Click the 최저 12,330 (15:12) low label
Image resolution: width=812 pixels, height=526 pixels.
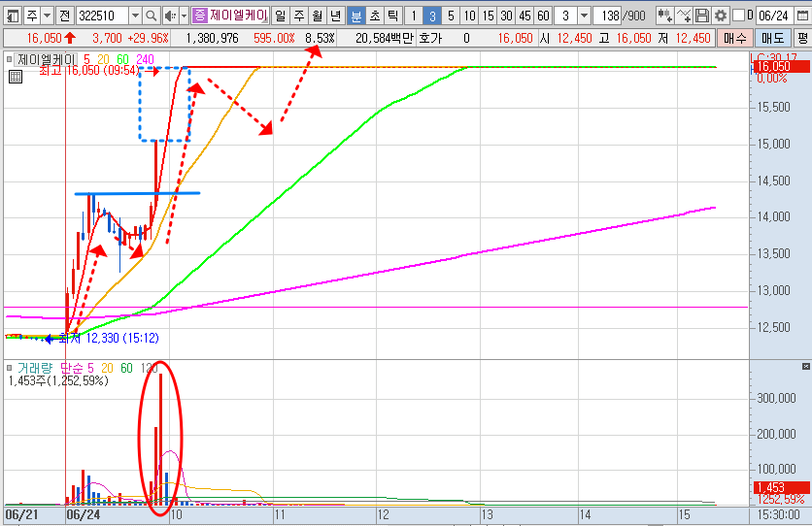[x=109, y=338]
